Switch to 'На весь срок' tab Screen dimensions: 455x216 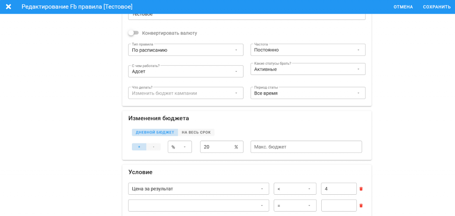pyautogui.click(x=196, y=132)
